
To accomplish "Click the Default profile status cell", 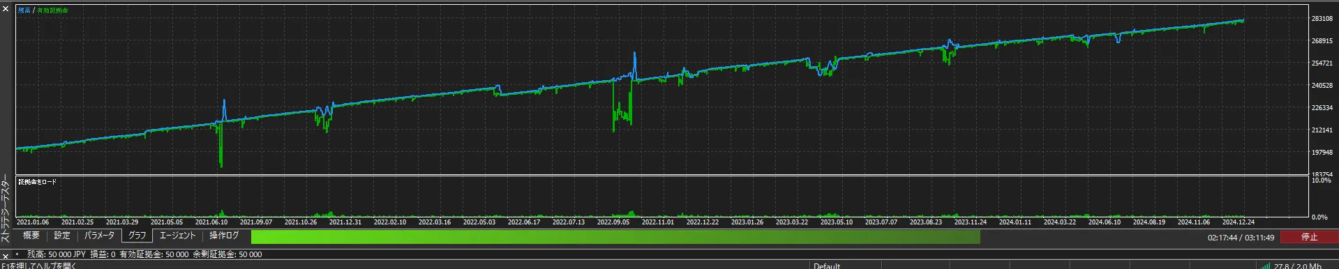I will tap(826, 266).
